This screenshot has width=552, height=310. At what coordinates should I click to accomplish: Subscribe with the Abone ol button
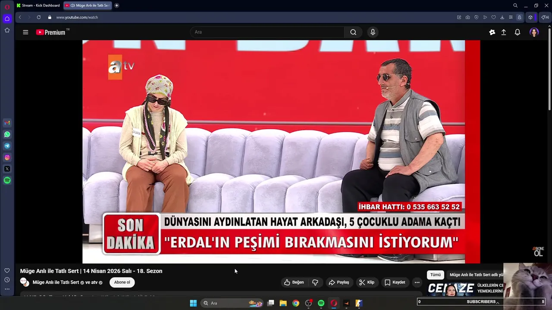(x=122, y=282)
